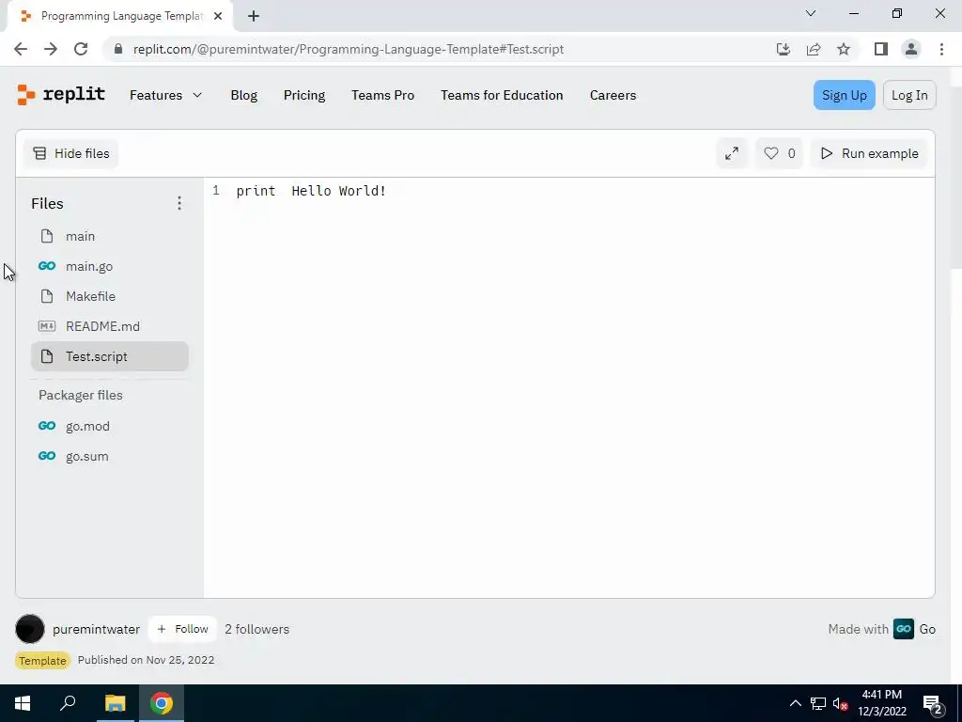Open File Explorer from taskbar
Screen dimensions: 962x722
[115, 703]
